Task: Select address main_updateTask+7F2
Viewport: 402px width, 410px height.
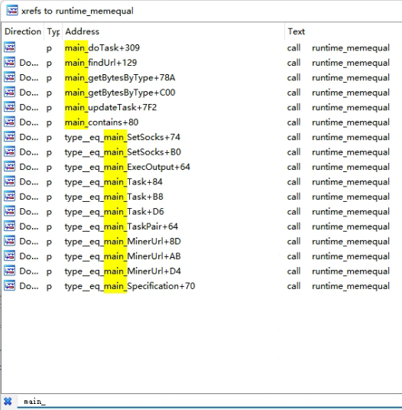Action: [x=111, y=107]
